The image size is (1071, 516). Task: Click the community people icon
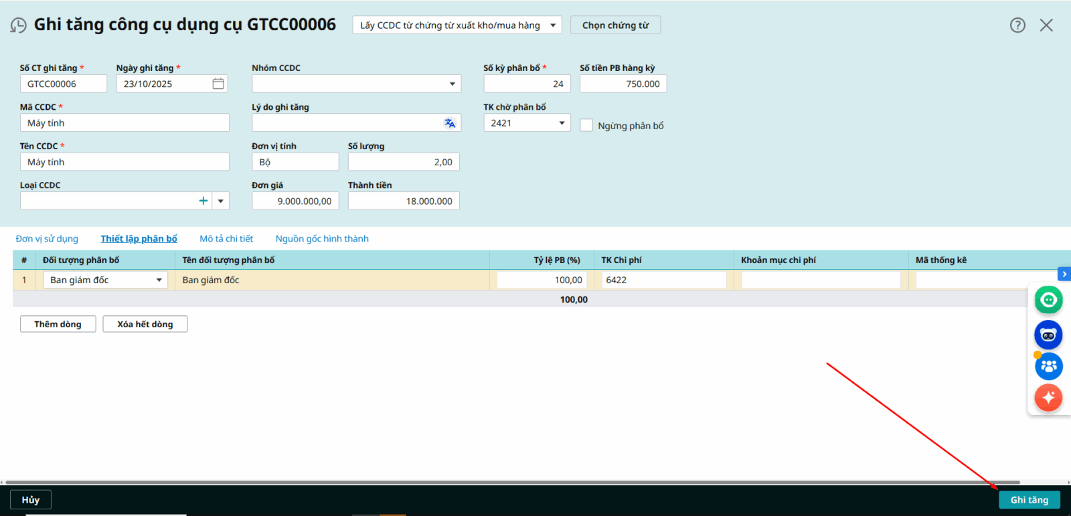tap(1048, 366)
